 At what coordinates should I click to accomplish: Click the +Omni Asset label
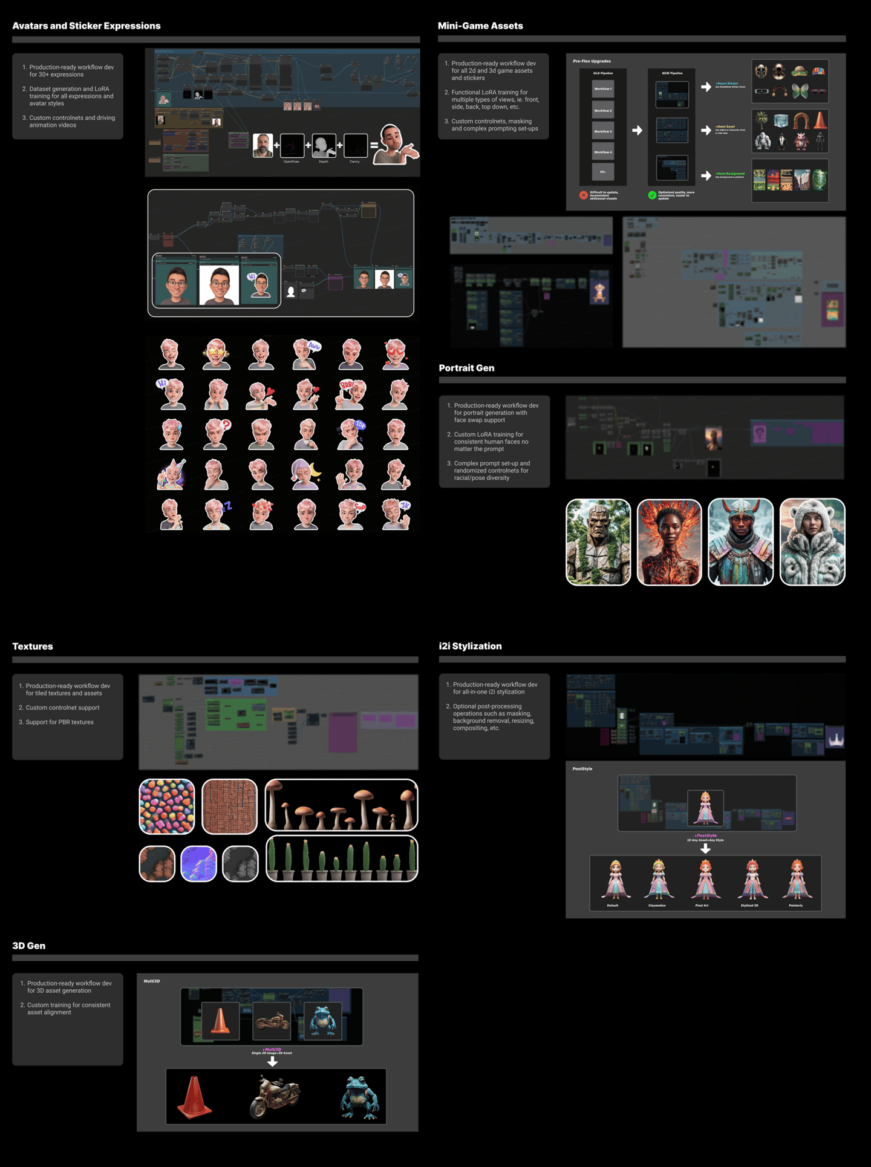(x=725, y=126)
